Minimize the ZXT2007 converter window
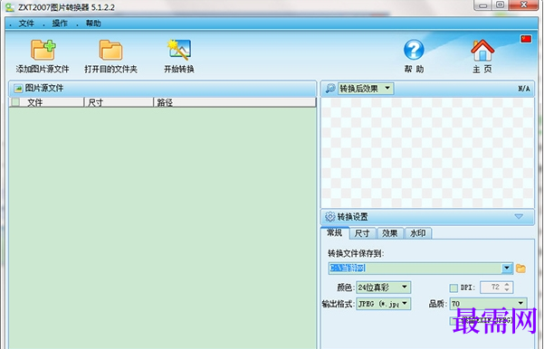Screen dimensions: 554x349 pos(483,5)
